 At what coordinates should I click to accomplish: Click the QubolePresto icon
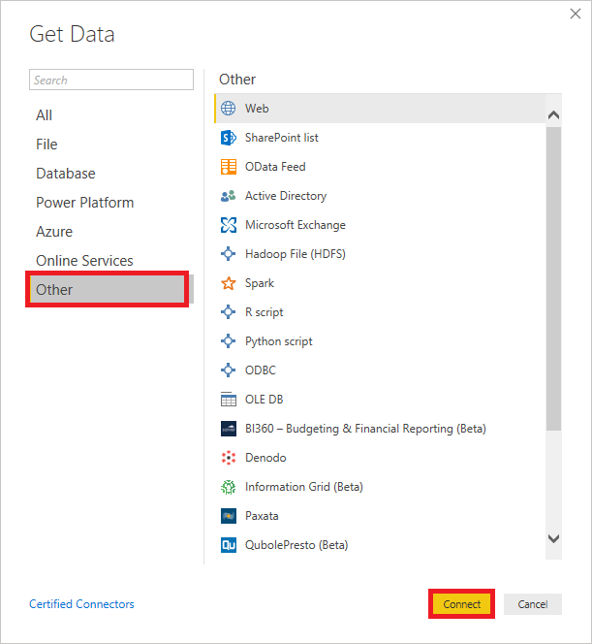(x=228, y=545)
